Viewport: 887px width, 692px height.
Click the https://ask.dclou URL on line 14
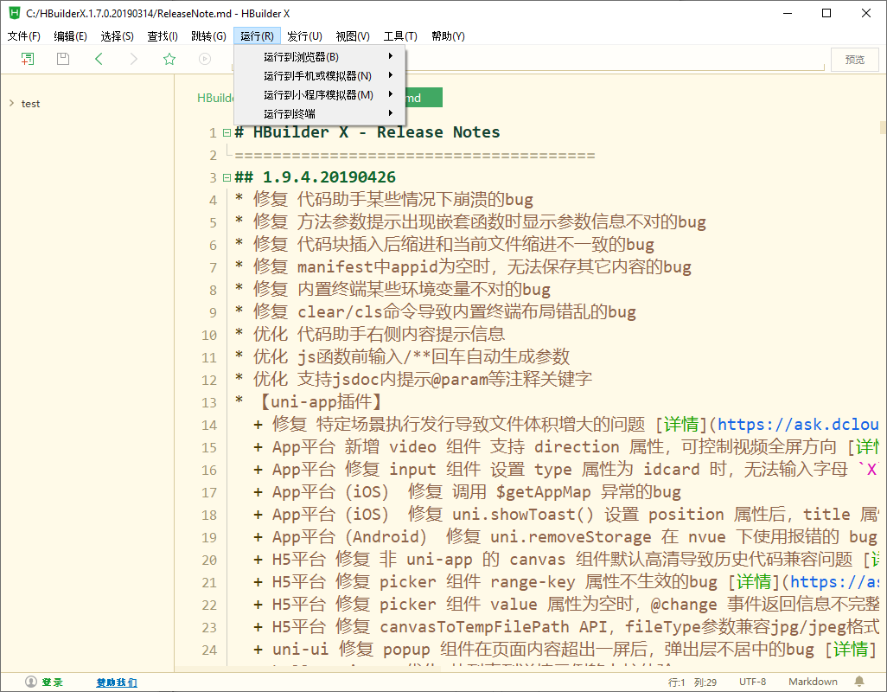coord(798,425)
